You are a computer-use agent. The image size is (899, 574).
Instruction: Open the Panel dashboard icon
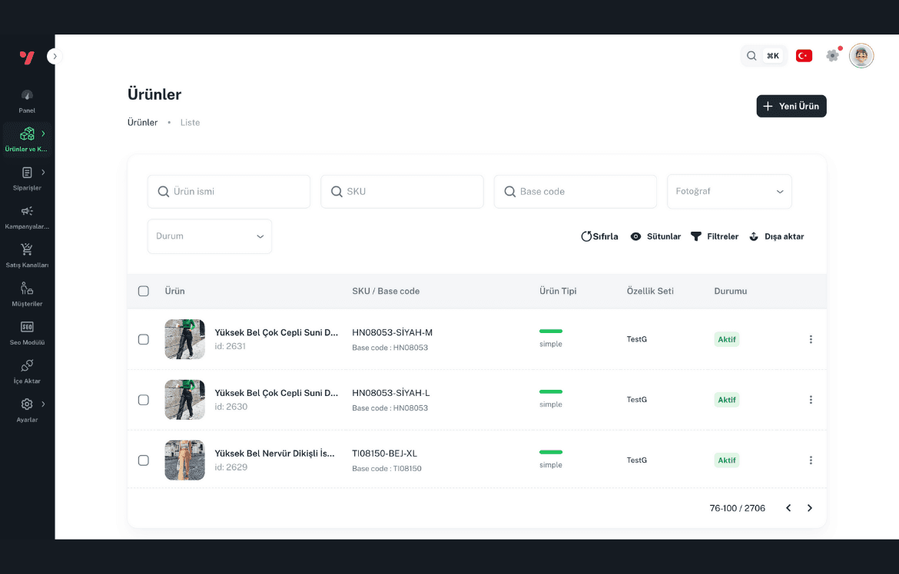[27, 95]
